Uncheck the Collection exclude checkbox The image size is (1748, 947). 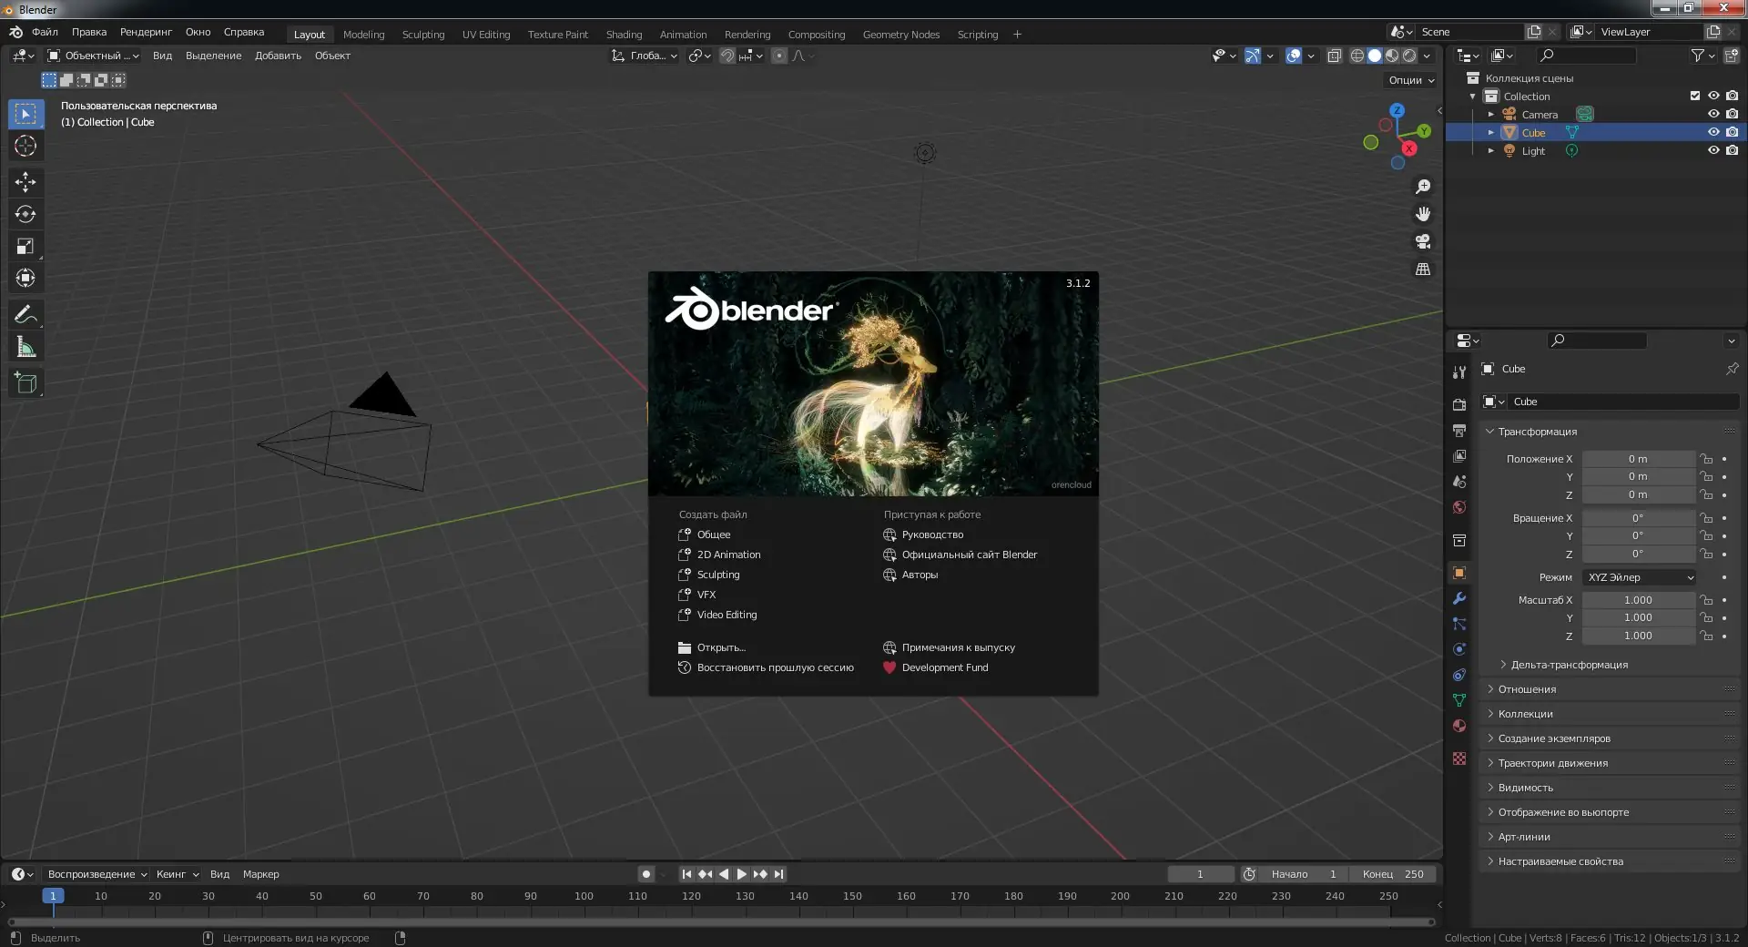[1694, 96]
